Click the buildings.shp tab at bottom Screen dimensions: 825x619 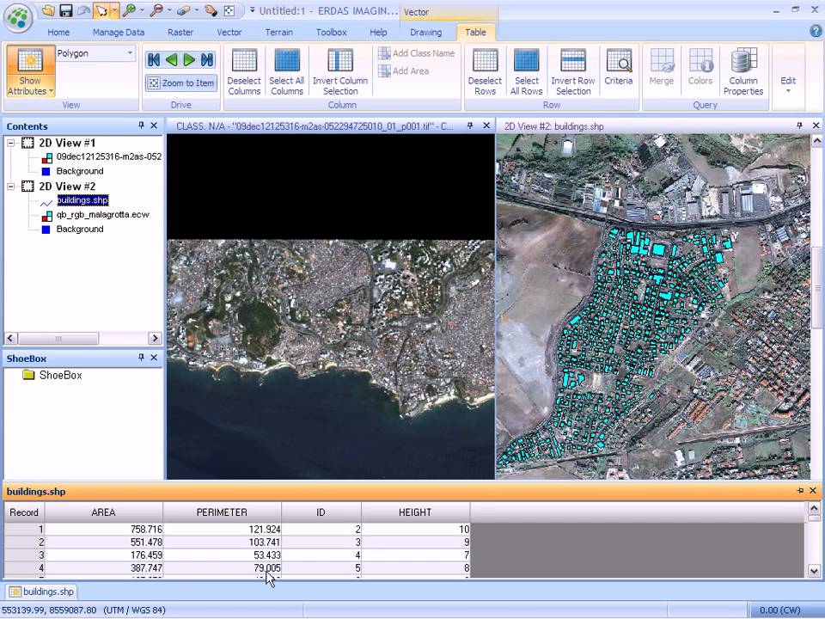(41, 591)
